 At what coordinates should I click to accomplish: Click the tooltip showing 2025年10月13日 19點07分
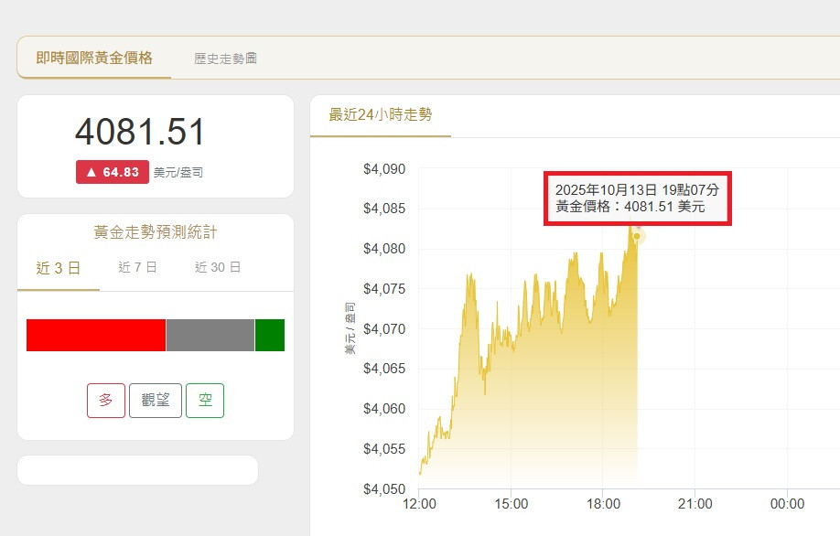click(637, 198)
